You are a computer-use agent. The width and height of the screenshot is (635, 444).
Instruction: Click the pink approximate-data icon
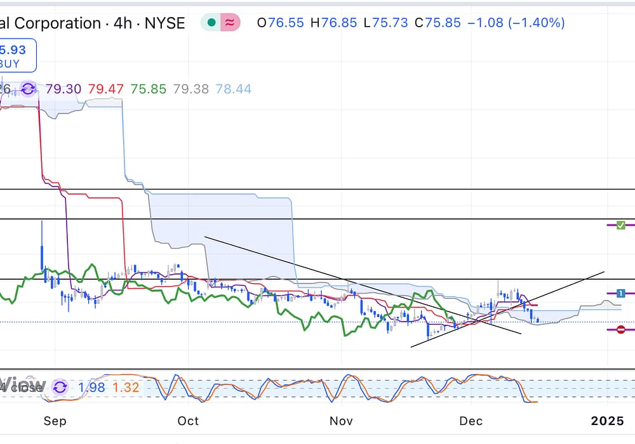[x=229, y=23]
